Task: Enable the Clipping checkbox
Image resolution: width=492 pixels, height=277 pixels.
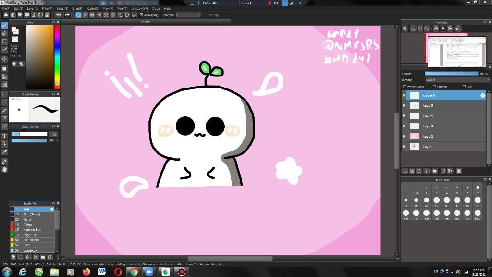Action: [x=434, y=87]
